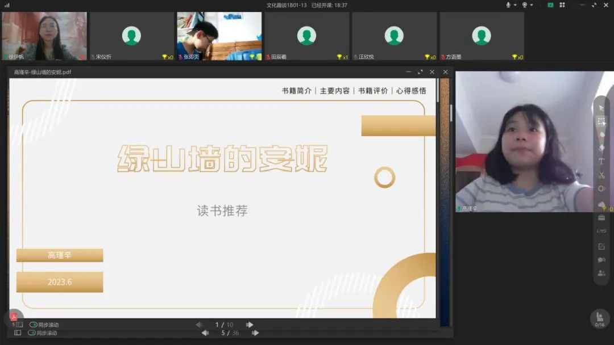Switch to grid view layout icon
The width and height of the screenshot is (614, 345).
tap(562, 5)
